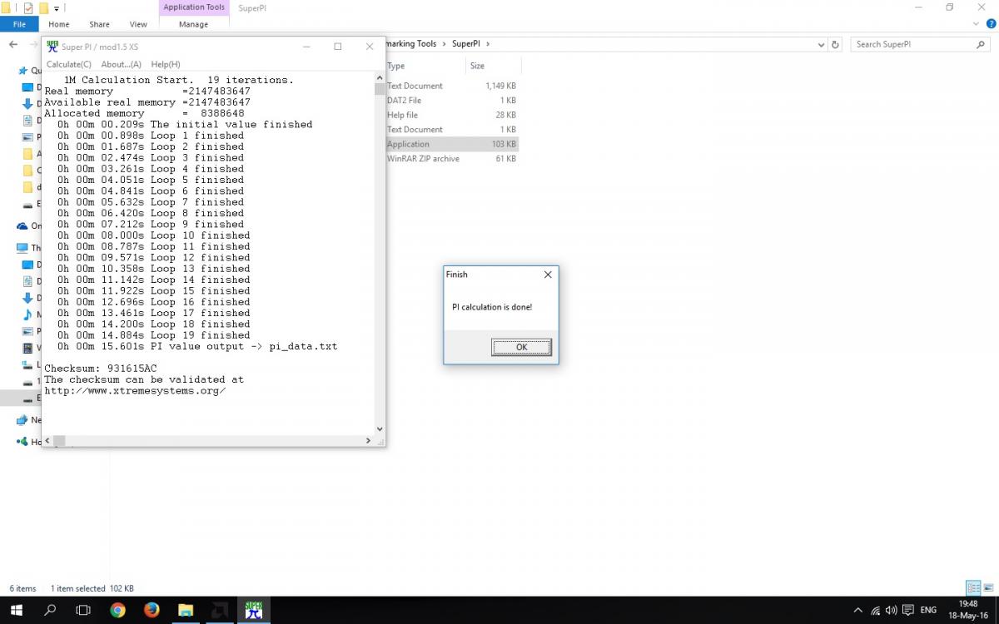Show hidden tray icons chevron
The height and width of the screenshot is (624, 999).
pyautogui.click(x=858, y=610)
